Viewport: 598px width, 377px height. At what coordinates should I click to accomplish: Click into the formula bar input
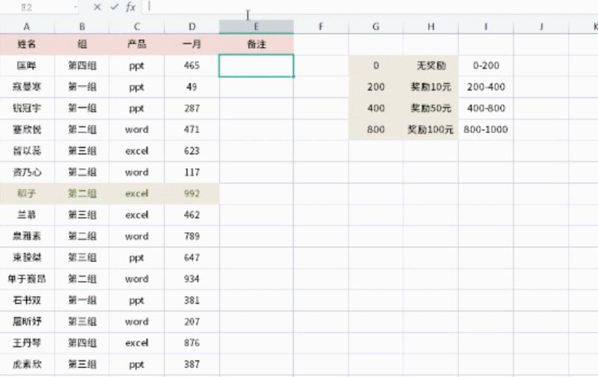coord(369,7)
